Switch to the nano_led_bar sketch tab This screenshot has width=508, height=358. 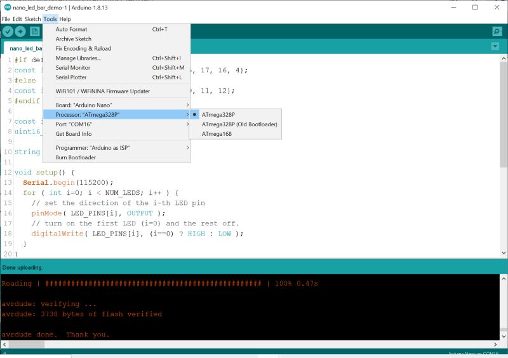[23, 48]
